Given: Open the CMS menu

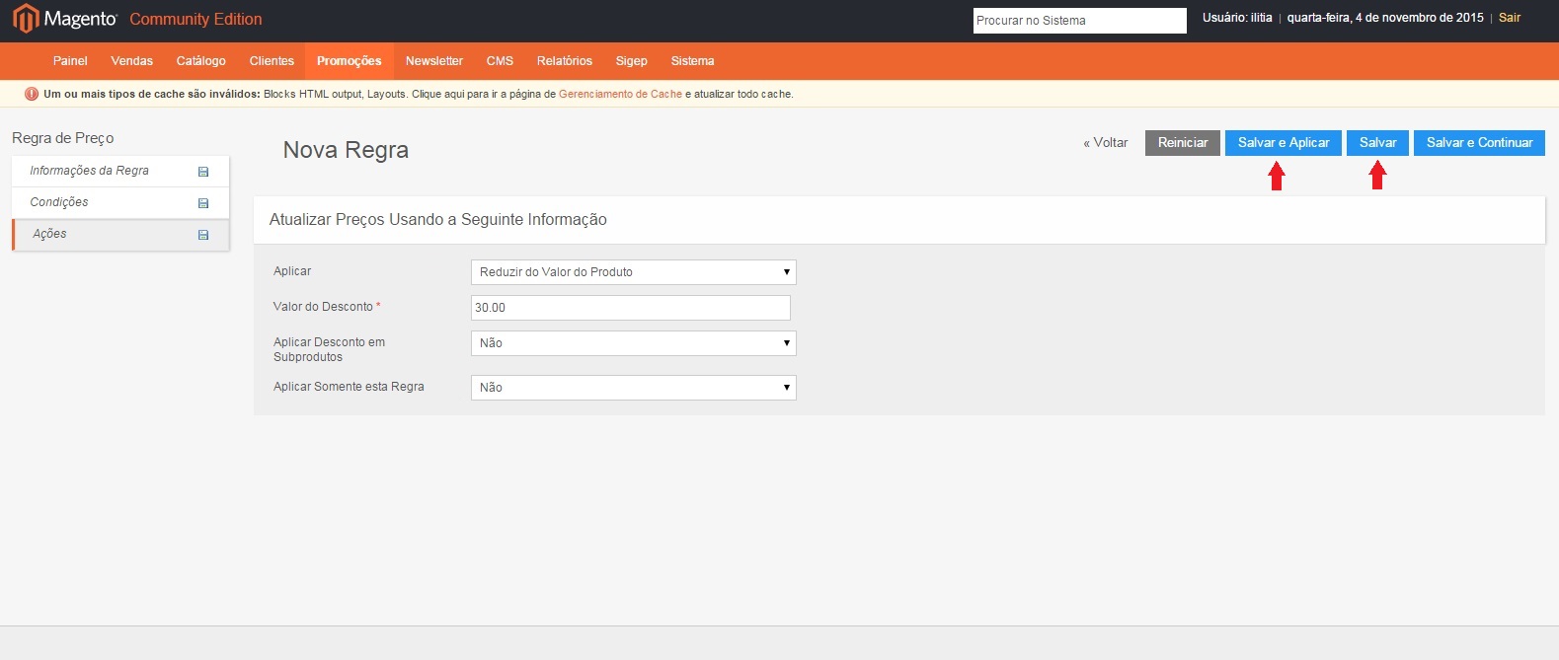Looking at the screenshot, I should 500,61.
